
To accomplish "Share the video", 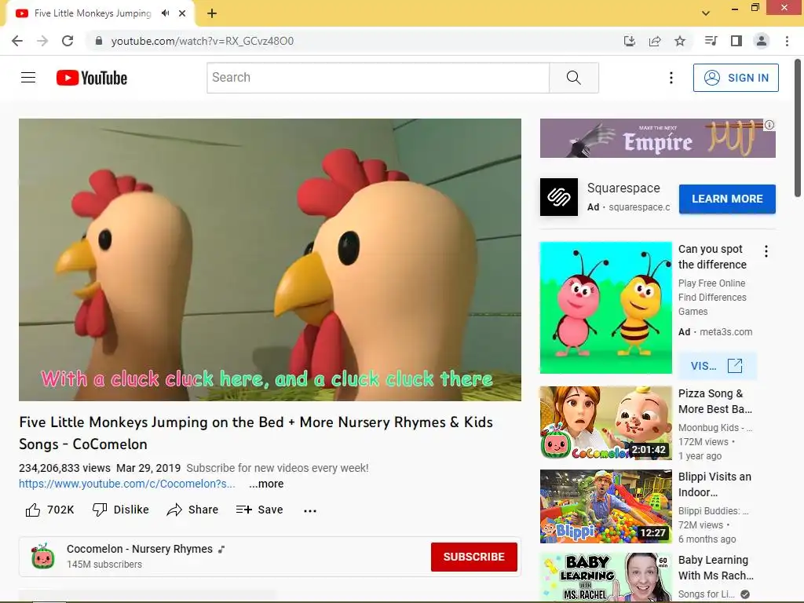I will pyautogui.click(x=193, y=510).
